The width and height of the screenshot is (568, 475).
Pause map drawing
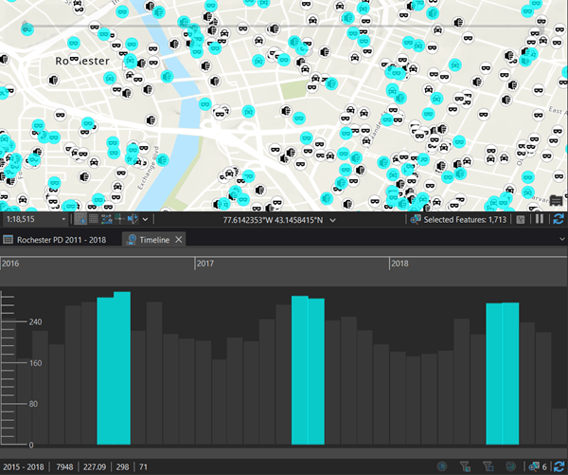pos(540,219)
